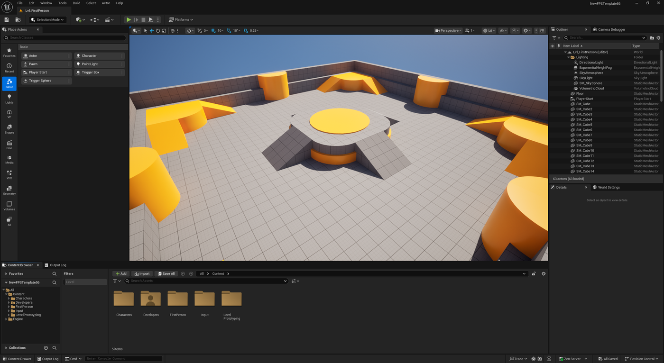Toggle the location grid snap icon
Screen dimensions: 664x363
pos(213,31)
